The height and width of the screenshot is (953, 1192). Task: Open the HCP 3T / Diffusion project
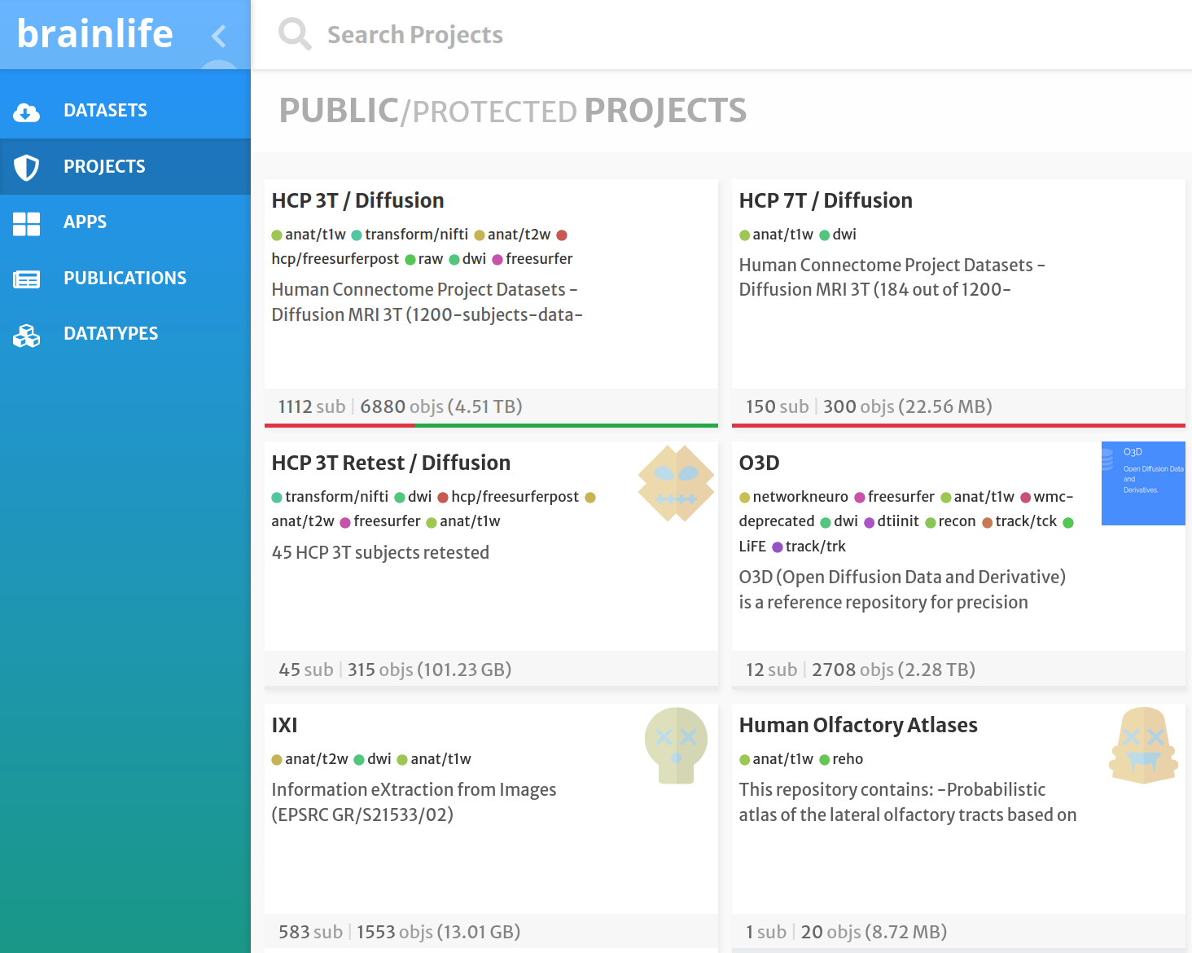[357, 200]
